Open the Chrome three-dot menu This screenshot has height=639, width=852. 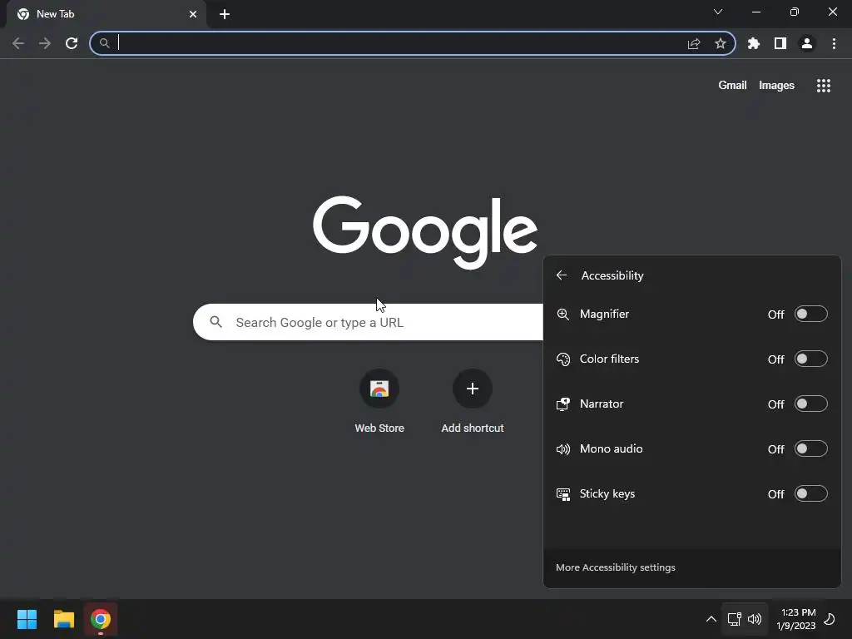[x=834, y=43]
